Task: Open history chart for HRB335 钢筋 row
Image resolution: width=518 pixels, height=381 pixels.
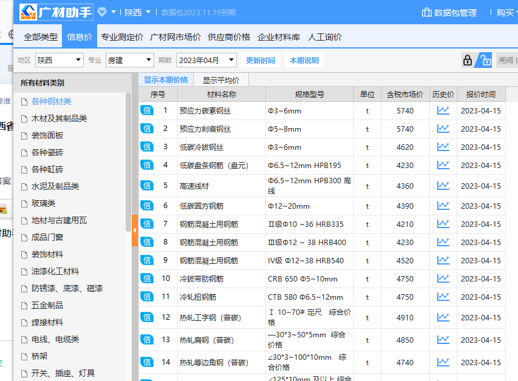Action: (443, 224)
